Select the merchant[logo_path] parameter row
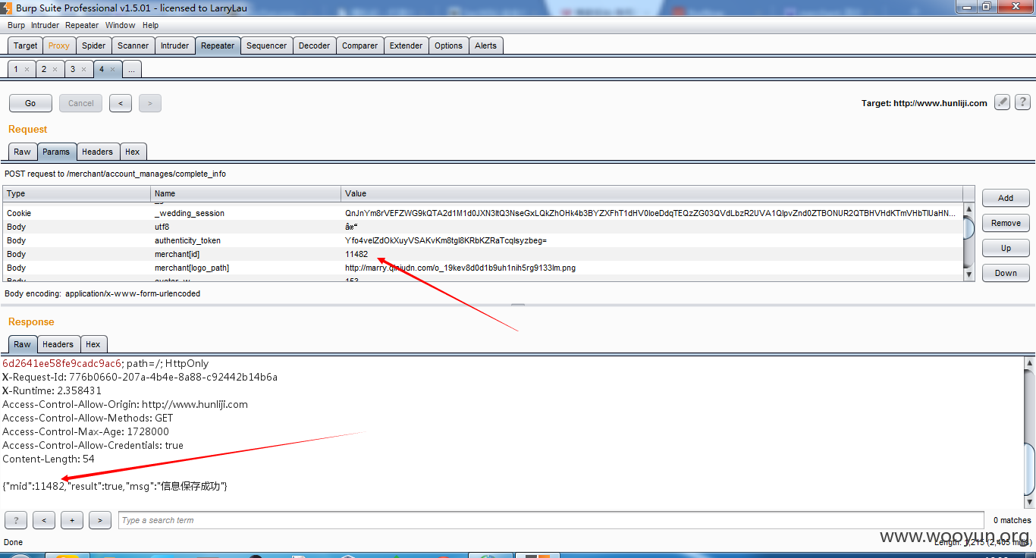Image resolution: width=1036 pixels, height=558 pixels. (483, 268)
